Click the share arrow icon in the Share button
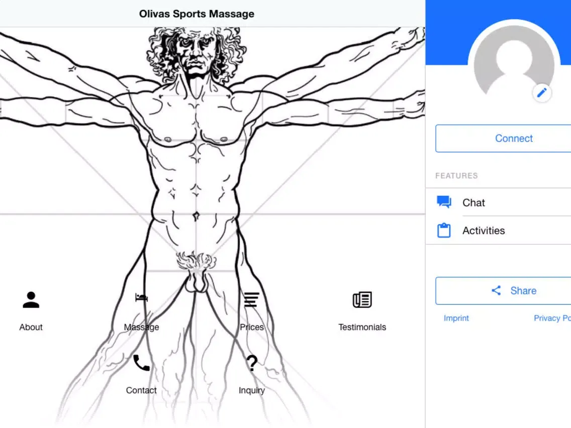The image size is (571, 428). pos(496,290)
